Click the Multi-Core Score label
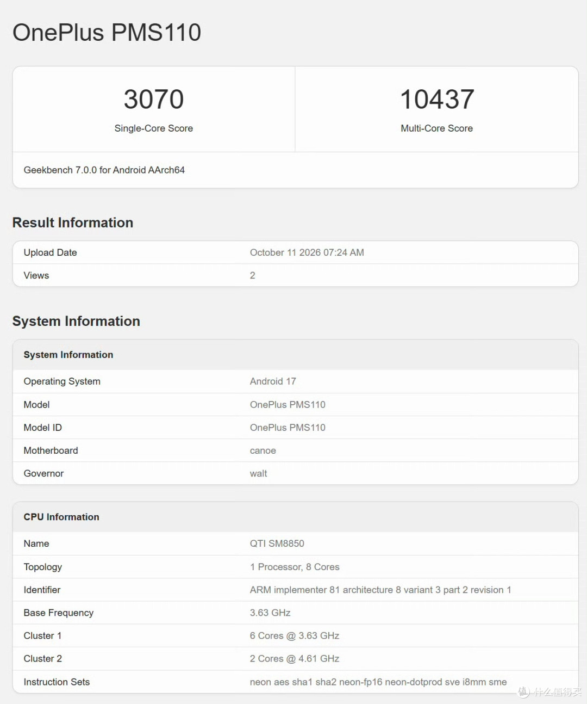This screenshot has width=587, height=704. point(437,128)
